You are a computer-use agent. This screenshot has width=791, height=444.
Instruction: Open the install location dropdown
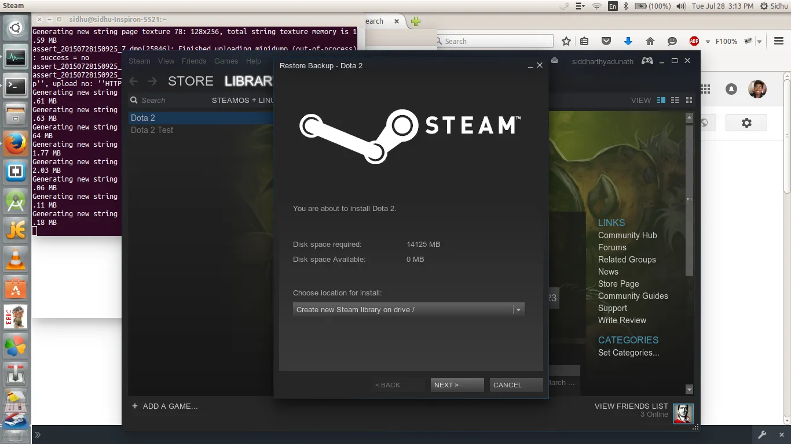(x=408, y=310)
